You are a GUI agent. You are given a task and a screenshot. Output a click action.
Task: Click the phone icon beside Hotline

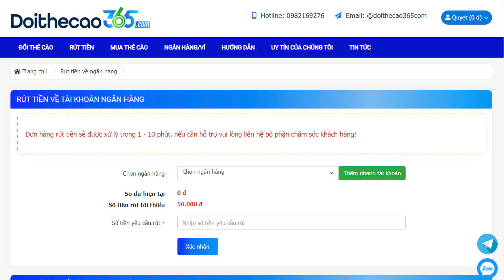[254, 16]
